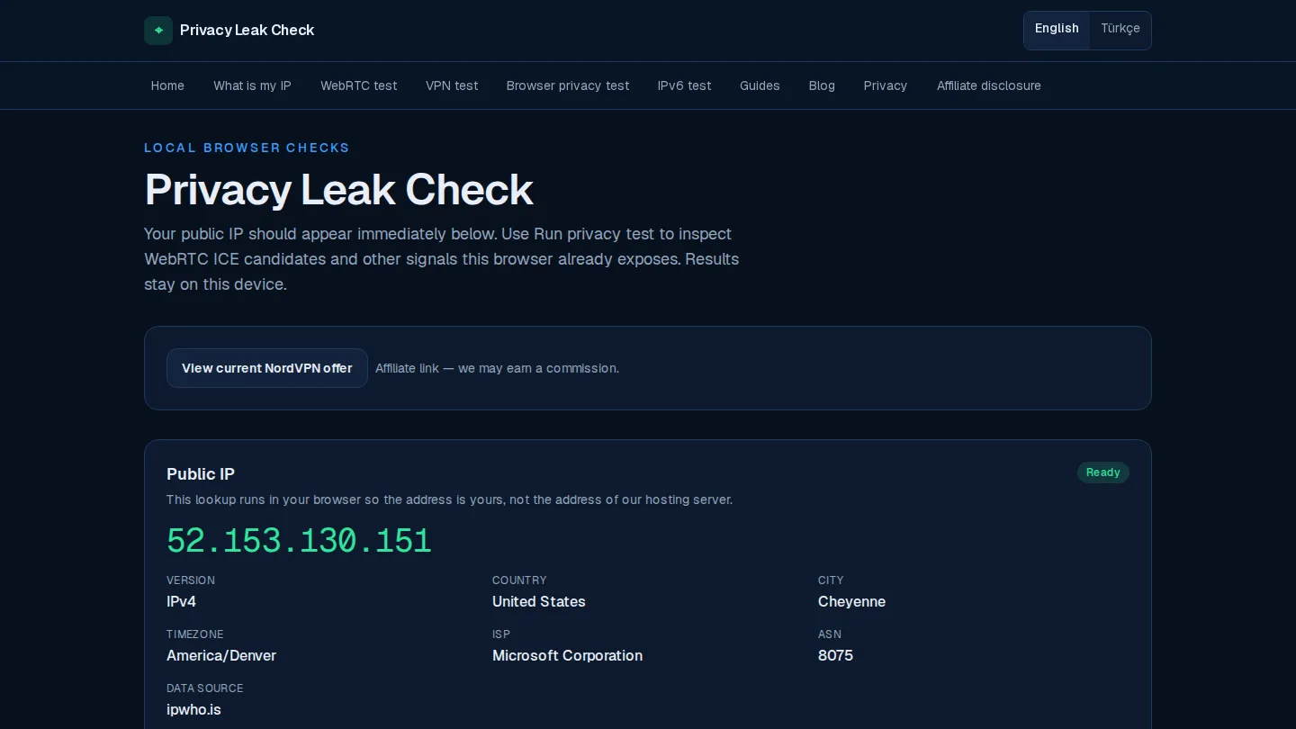Click the Microsoft Corporation ISP value

[567, 655]
